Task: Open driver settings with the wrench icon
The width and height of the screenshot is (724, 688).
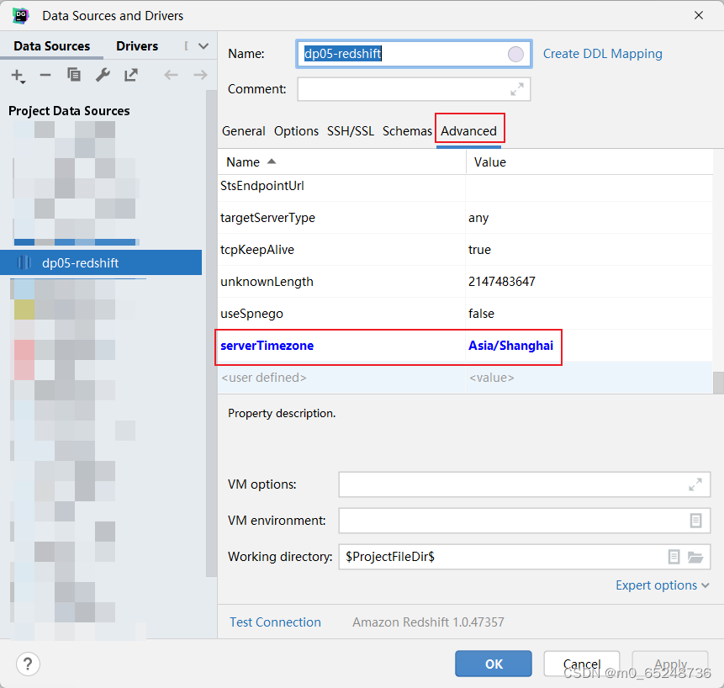Action: coord(103,75)
